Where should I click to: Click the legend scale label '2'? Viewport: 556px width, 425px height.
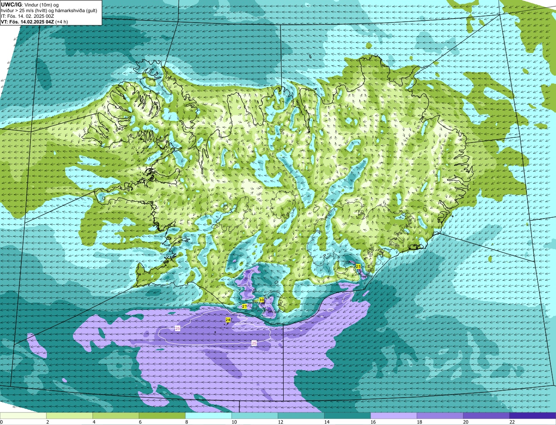47,422
